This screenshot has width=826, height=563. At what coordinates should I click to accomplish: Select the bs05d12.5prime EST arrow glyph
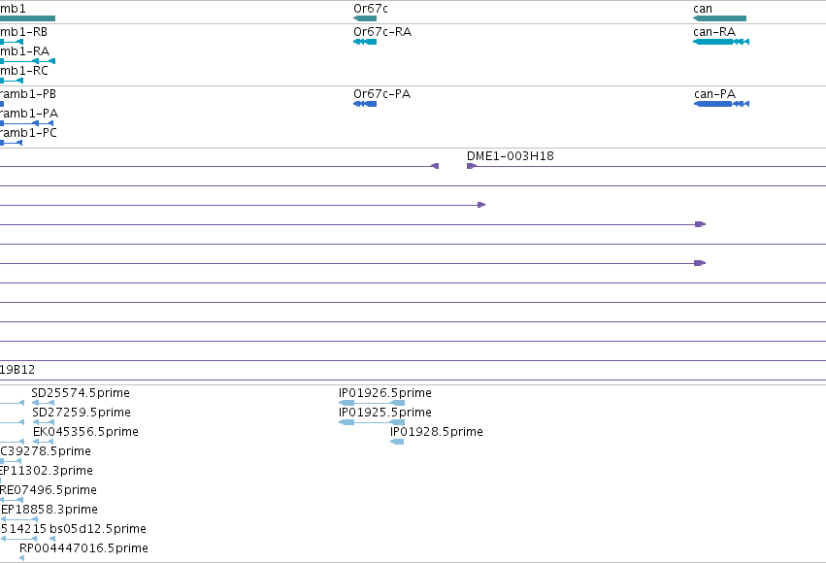[x=52, y=539]
